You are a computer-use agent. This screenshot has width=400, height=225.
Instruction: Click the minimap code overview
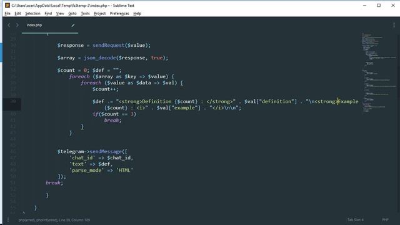(379, 72)
